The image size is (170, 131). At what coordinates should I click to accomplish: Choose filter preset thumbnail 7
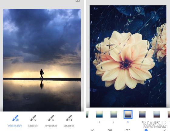[114, 114]
